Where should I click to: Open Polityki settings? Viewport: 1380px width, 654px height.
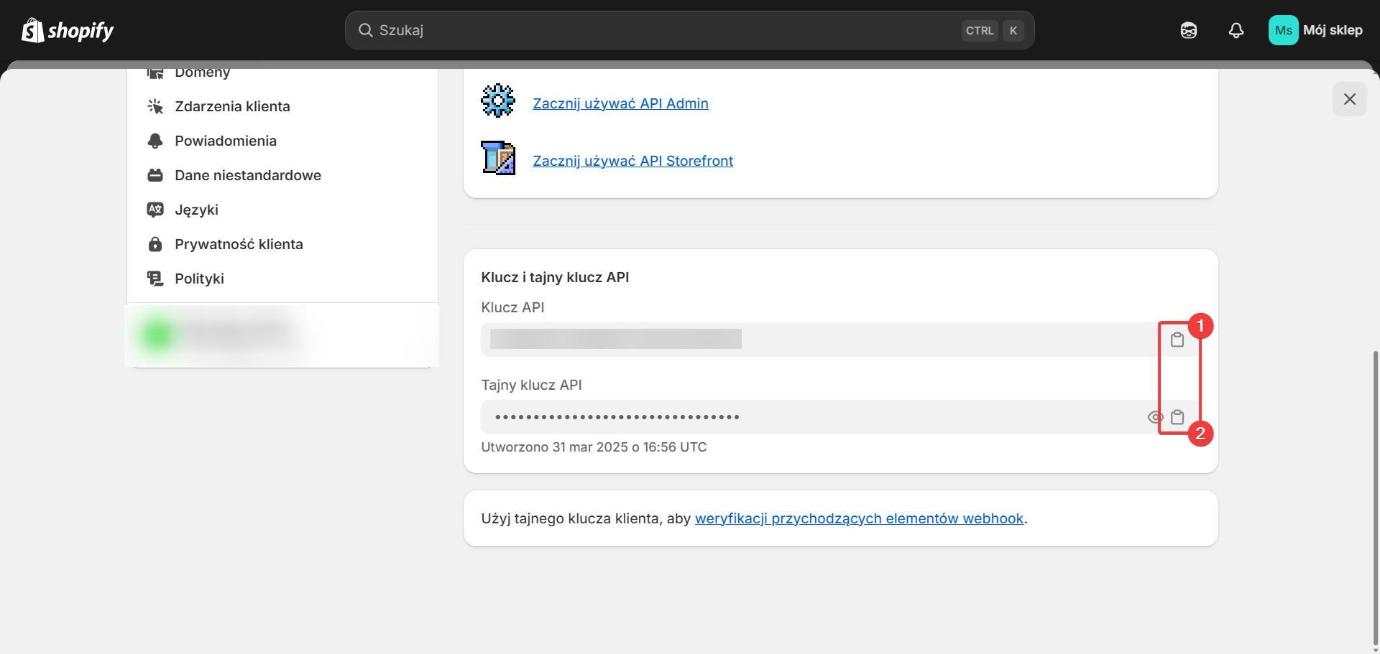pos(199,279)
